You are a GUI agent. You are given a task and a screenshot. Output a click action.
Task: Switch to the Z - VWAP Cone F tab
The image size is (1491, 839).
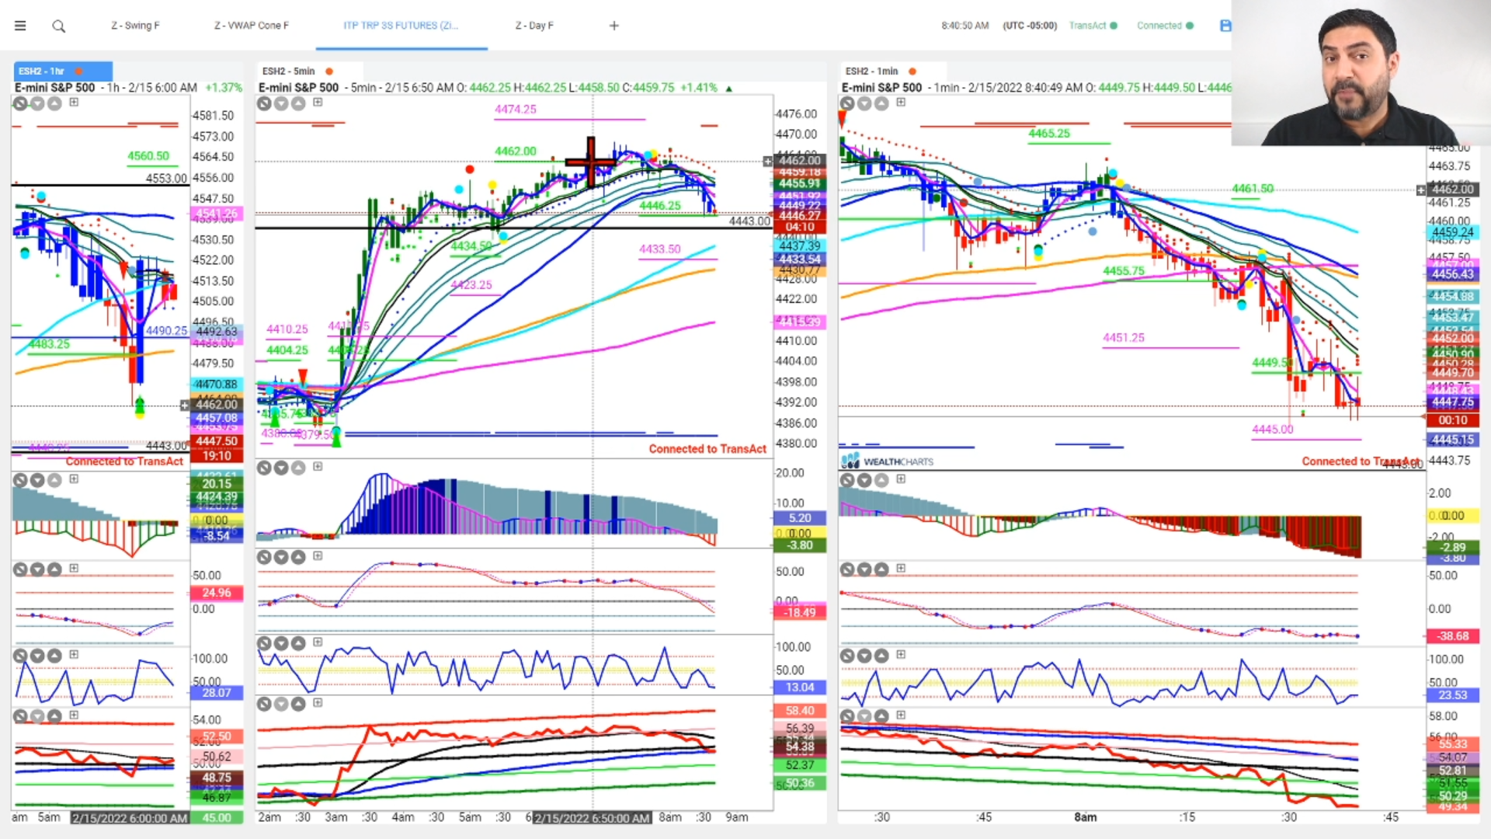252,26
